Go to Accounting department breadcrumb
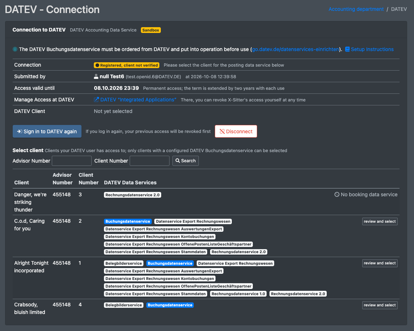This screenshot has width=414, height=331. coord(356,9)
